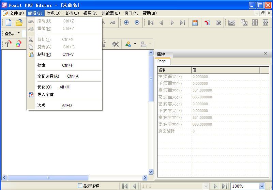This screenshot has height=190, width=273.
Task: Click the keyboard icon in toolbar
Action: click(x=232, y=23)
